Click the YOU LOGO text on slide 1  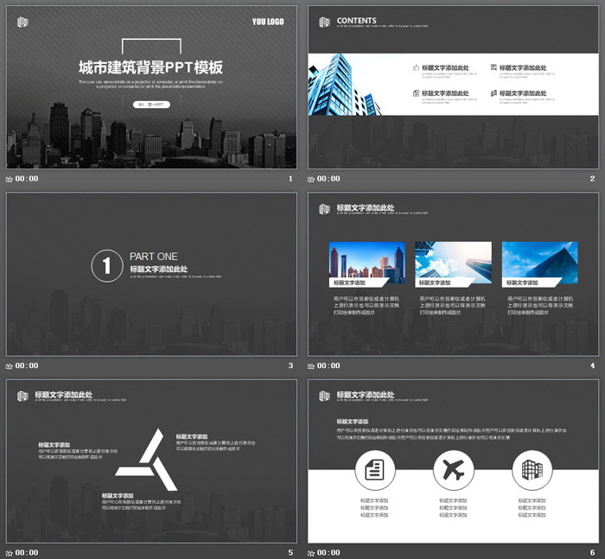pyautogui.click(x=268, y=22)
